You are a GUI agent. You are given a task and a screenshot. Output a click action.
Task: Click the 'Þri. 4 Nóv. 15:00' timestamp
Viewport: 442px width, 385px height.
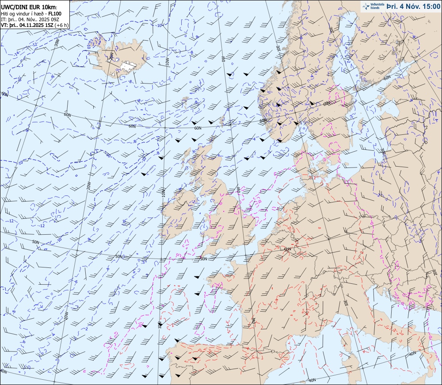413,7
